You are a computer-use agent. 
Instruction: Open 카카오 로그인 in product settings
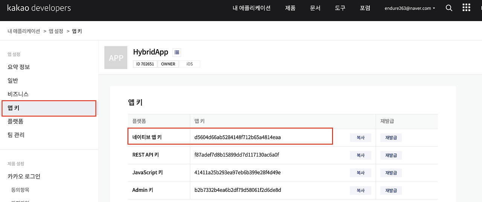tap(24, 176)
